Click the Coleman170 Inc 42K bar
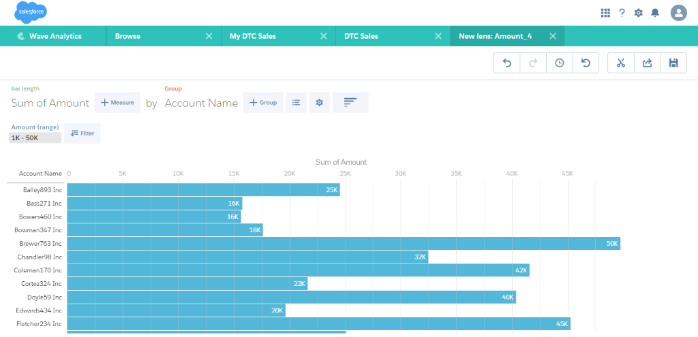 [x=299, y=270]
